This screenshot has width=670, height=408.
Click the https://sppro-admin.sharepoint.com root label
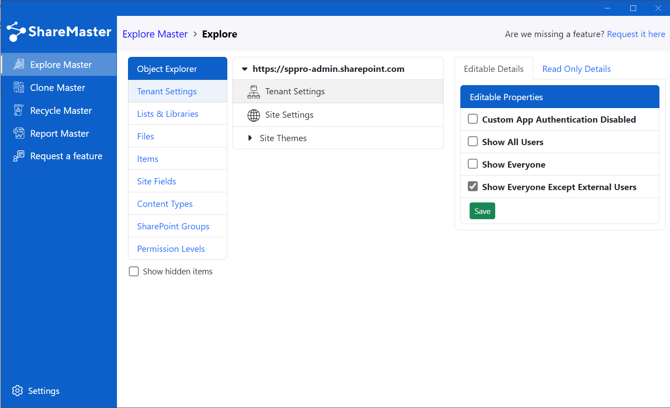point(328,69)
